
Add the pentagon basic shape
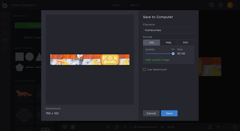coord(19,67)
